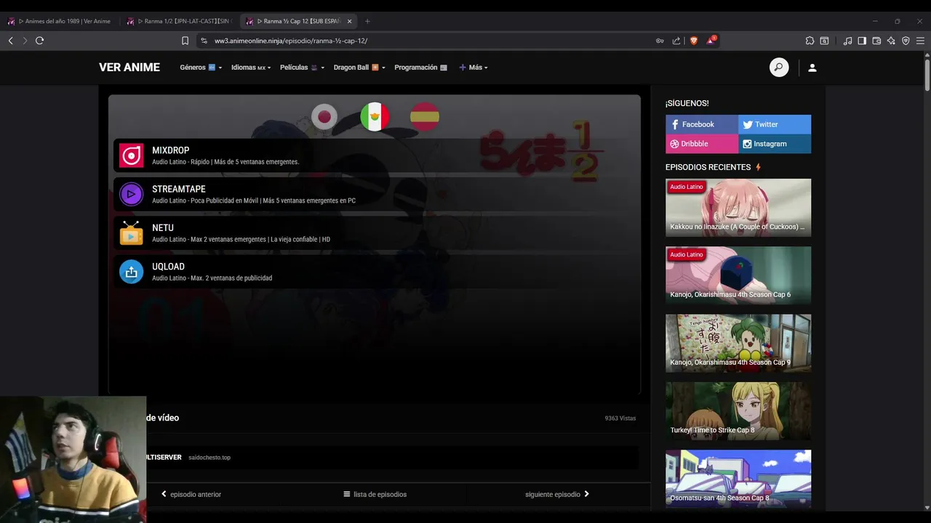Image resolution: width=931 pixels, height=523 pixels.
Task: Click the VER ANIME site logo
Action: [x=129, y=68]
